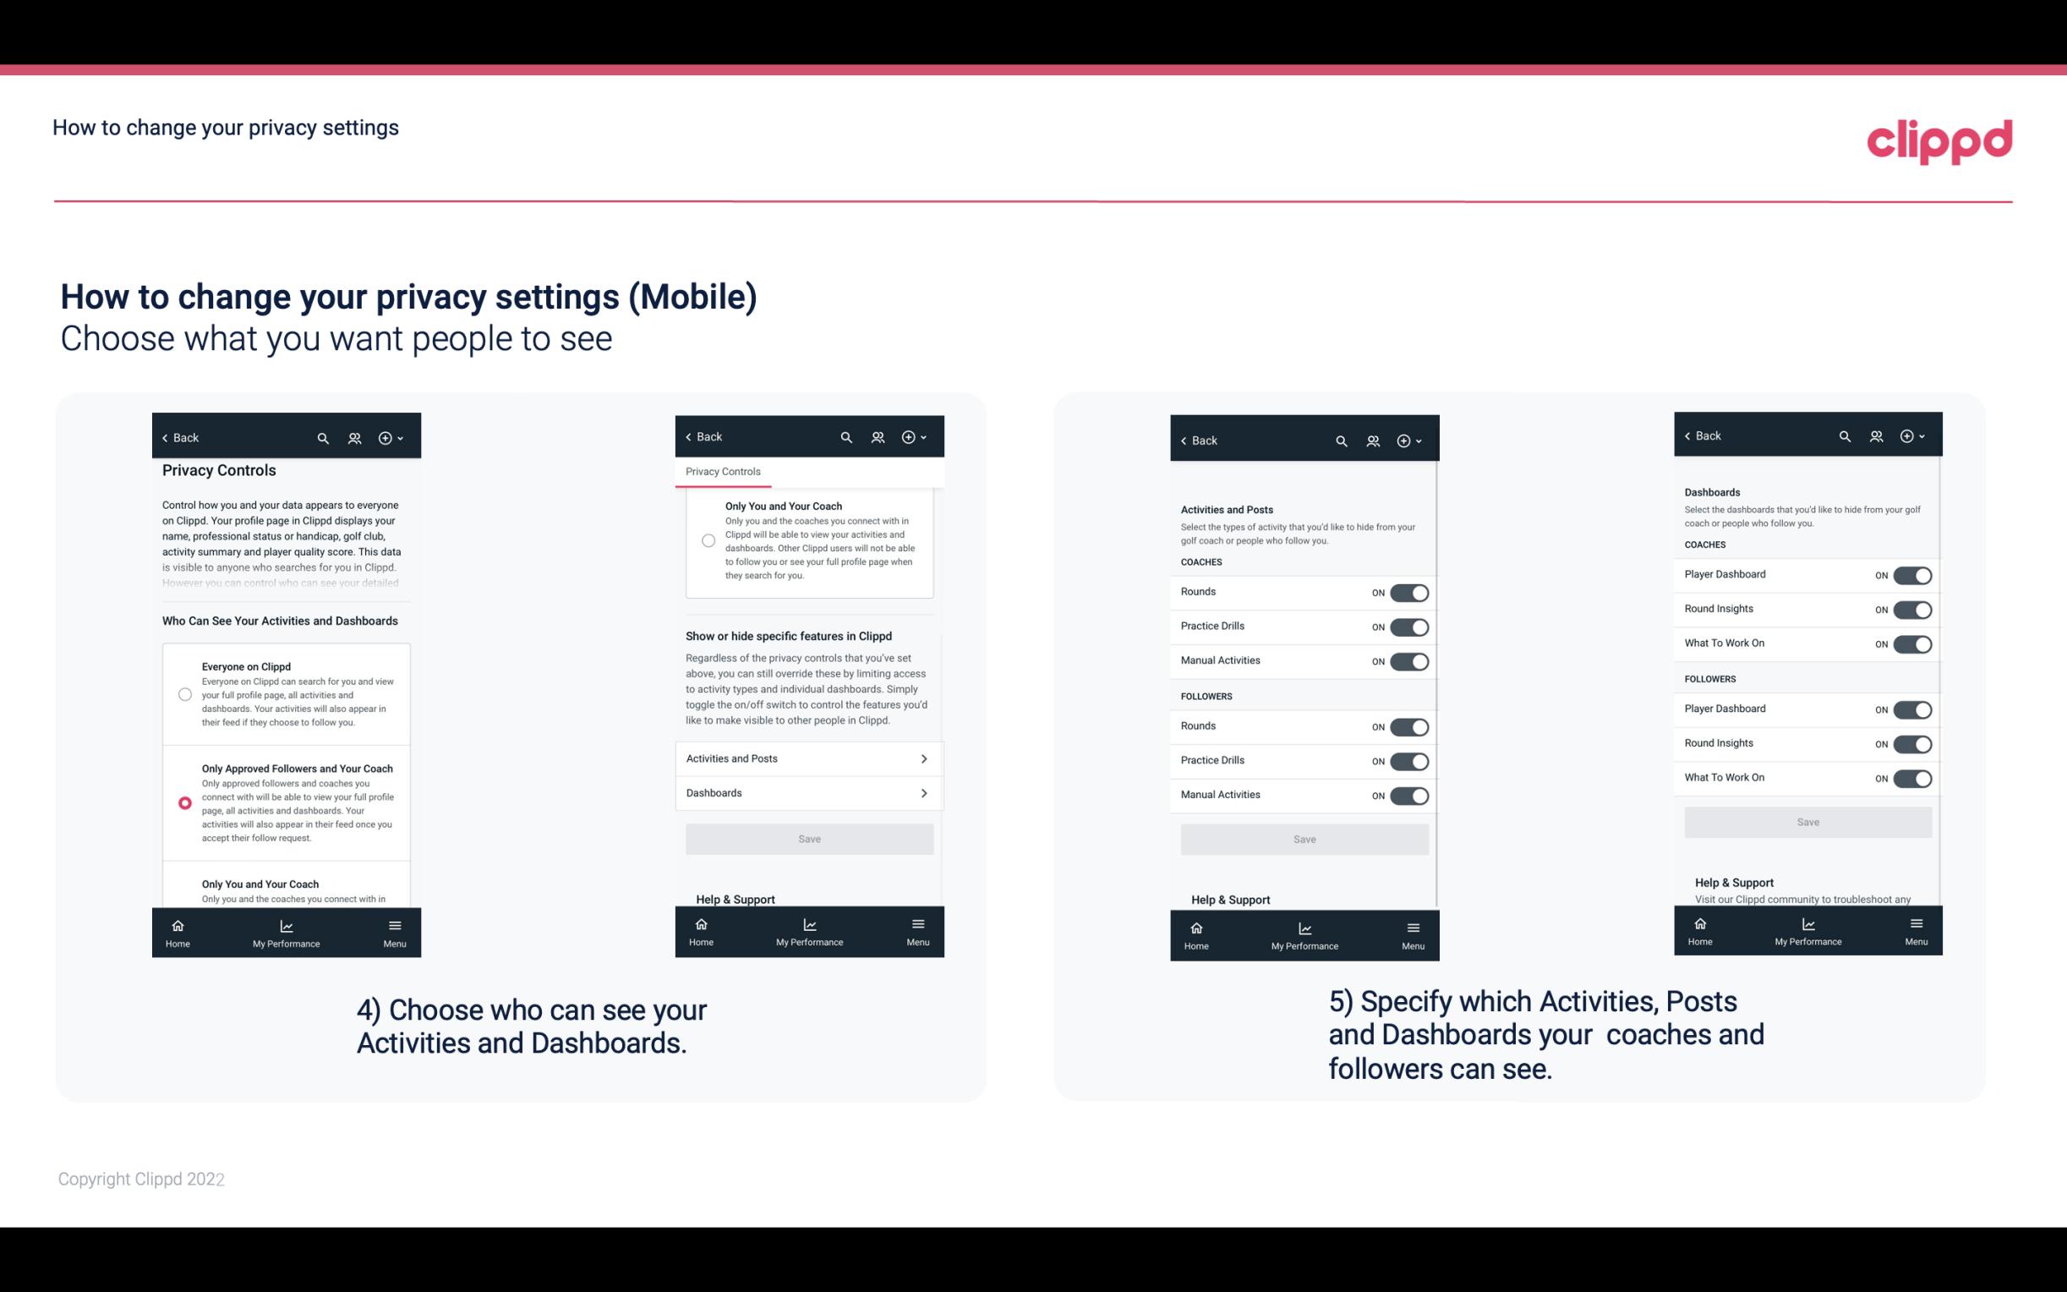
Task: Select 'Only You and Your Coach' radio button
Action: pyautogui.click(x=183, y=889)
